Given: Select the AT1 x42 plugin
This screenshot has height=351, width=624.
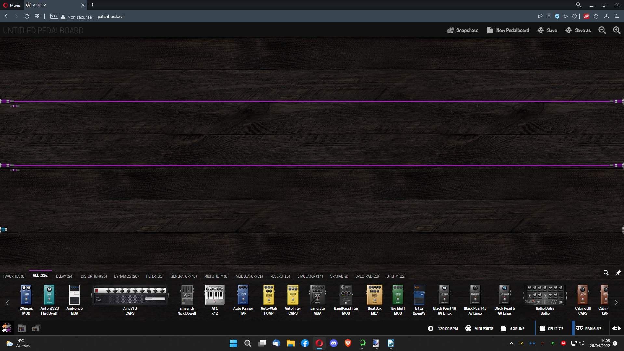Looking at the screenshot, I should 215,300.
